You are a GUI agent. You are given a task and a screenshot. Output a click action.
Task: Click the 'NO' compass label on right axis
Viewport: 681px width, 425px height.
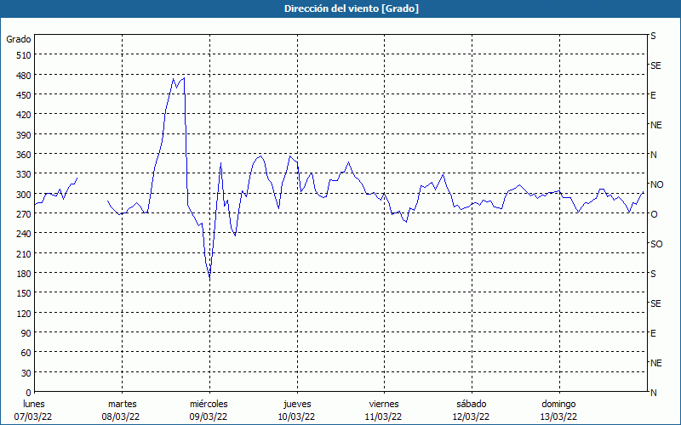click(x=656, y=184)
